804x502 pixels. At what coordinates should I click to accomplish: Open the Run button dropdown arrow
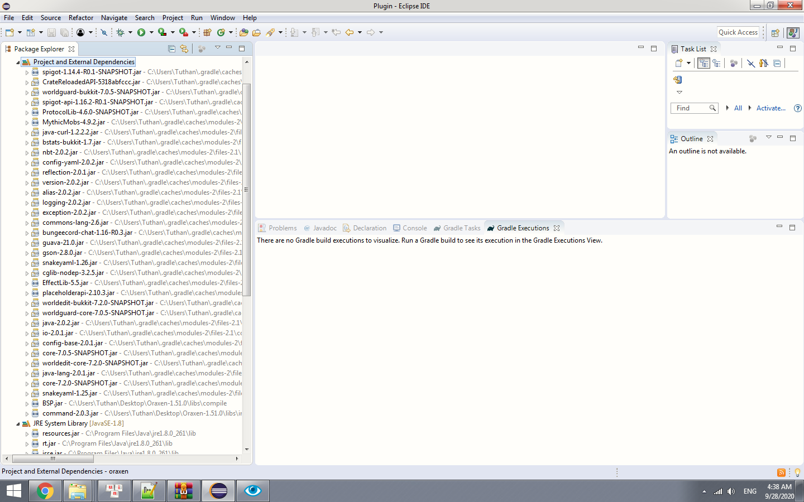151,32
